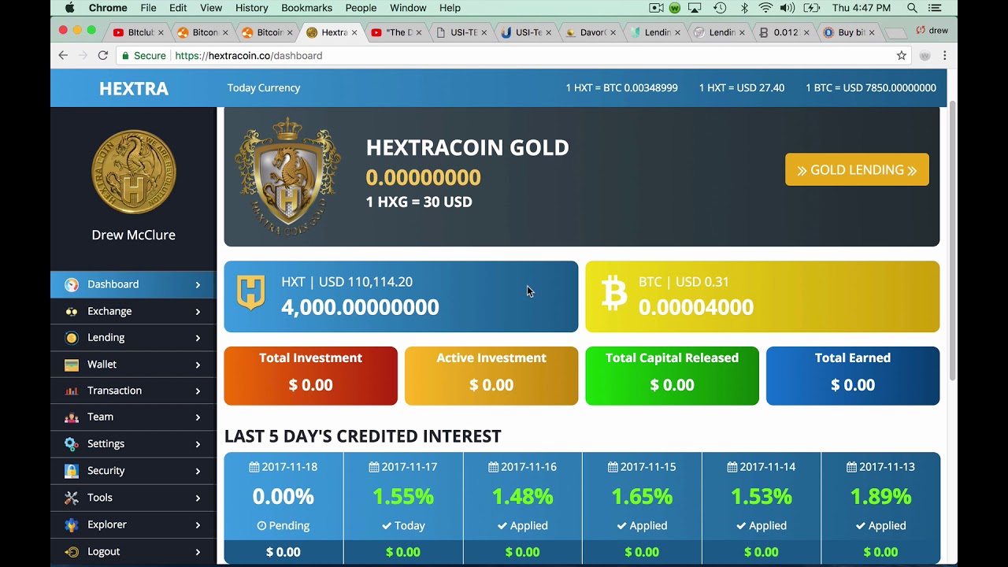
Task: Click the 1 BTC = USD 7850 rate
Action: pyautogui.click(x=871, y=88)
